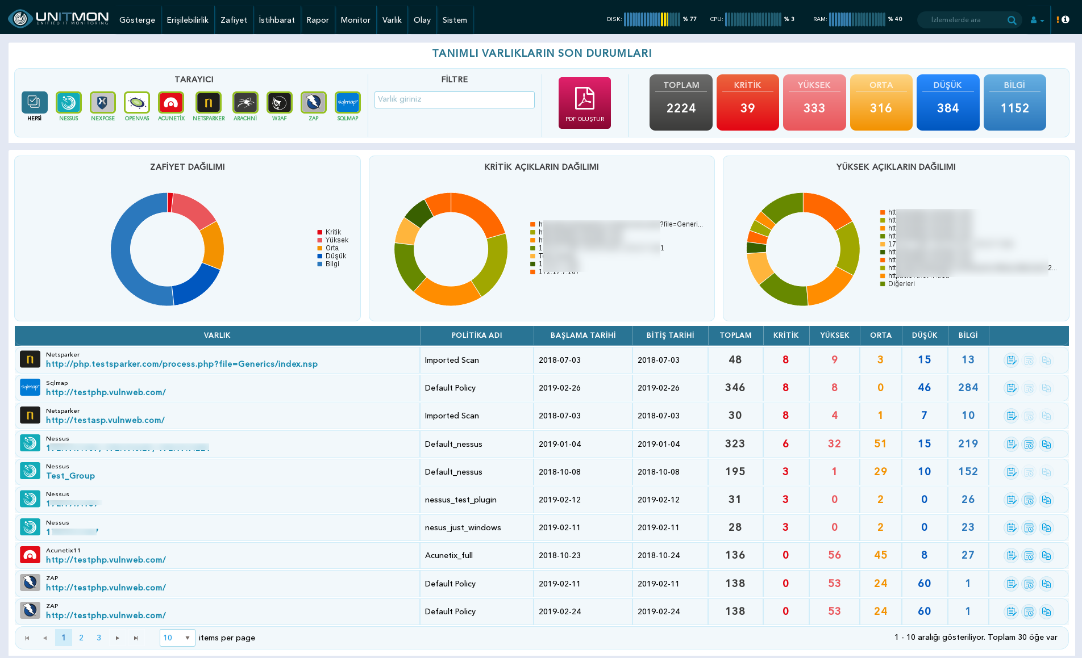Filter by OpenVAS scanner icon
The image size is (1082, 658).
point(137,103)
